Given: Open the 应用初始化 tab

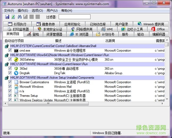Looking at the screenshot, I should point(72,24).
